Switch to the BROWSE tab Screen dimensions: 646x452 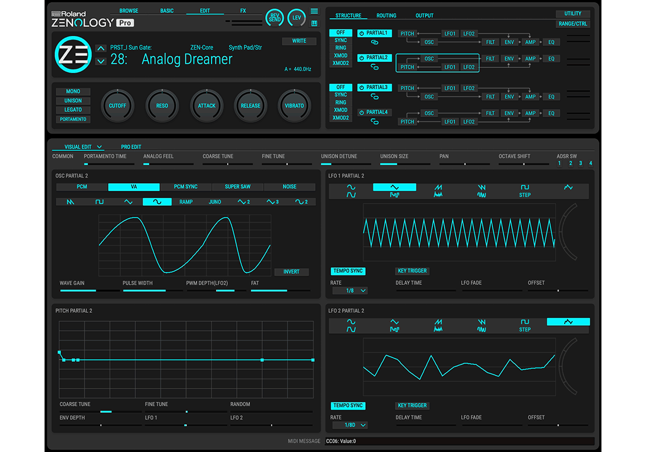click(x=129, y=11)
